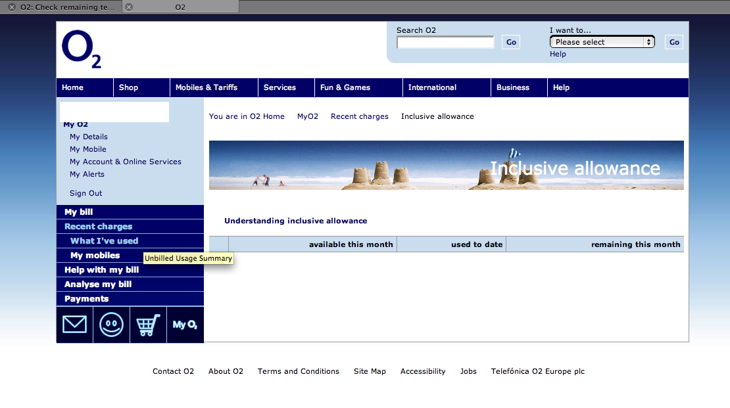Open Help with my bill
The image size is (730, 408).
[130, 270]
